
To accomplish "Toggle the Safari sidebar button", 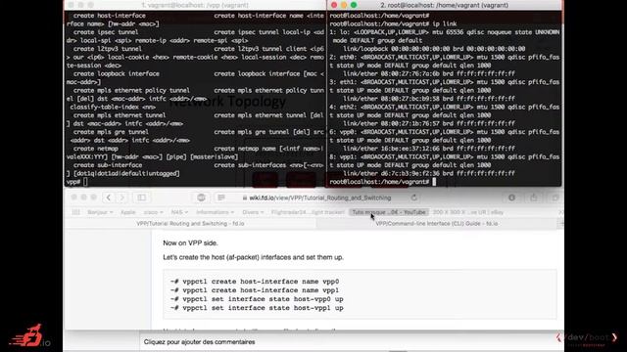I will [141, 198].
